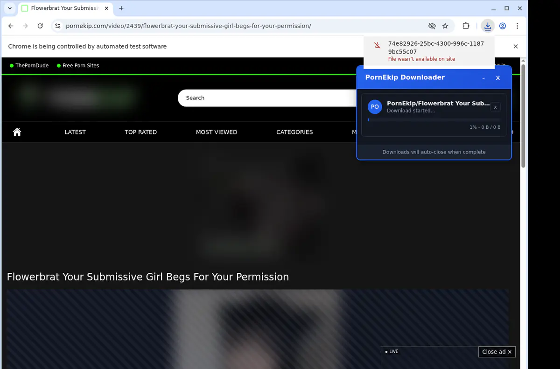Cancel the Flowerbrat download item

pos(496,107)
